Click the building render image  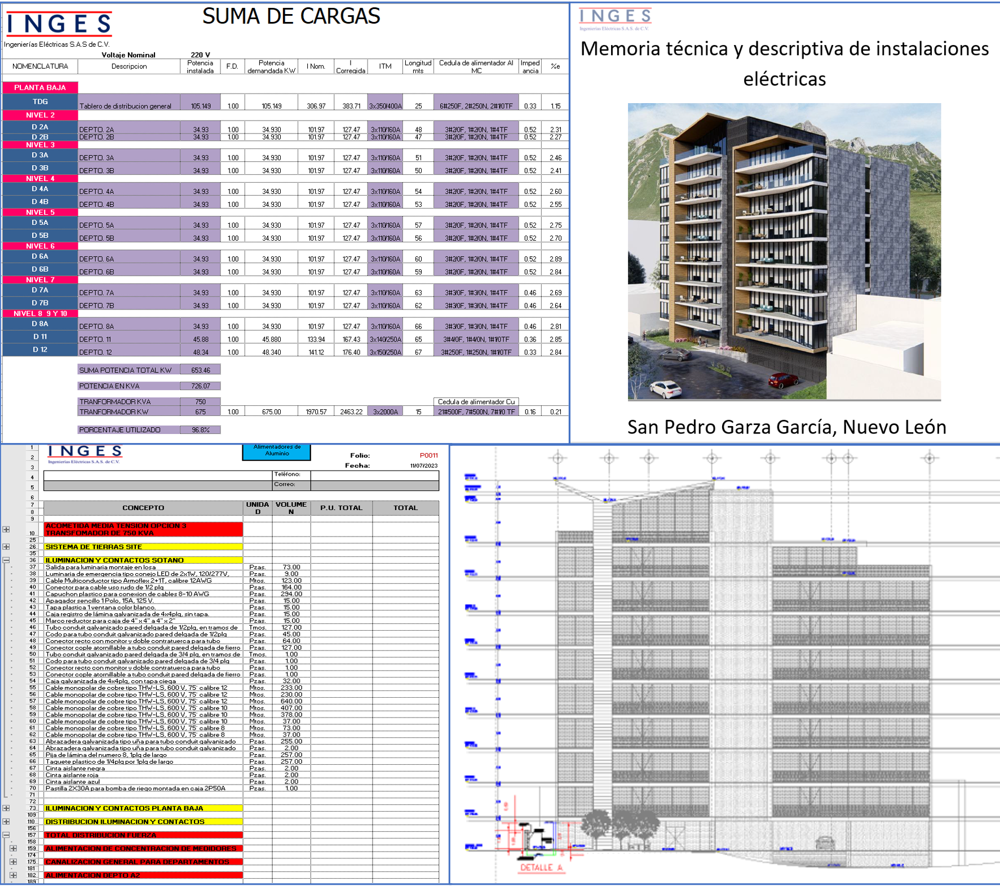pos(784,251)
